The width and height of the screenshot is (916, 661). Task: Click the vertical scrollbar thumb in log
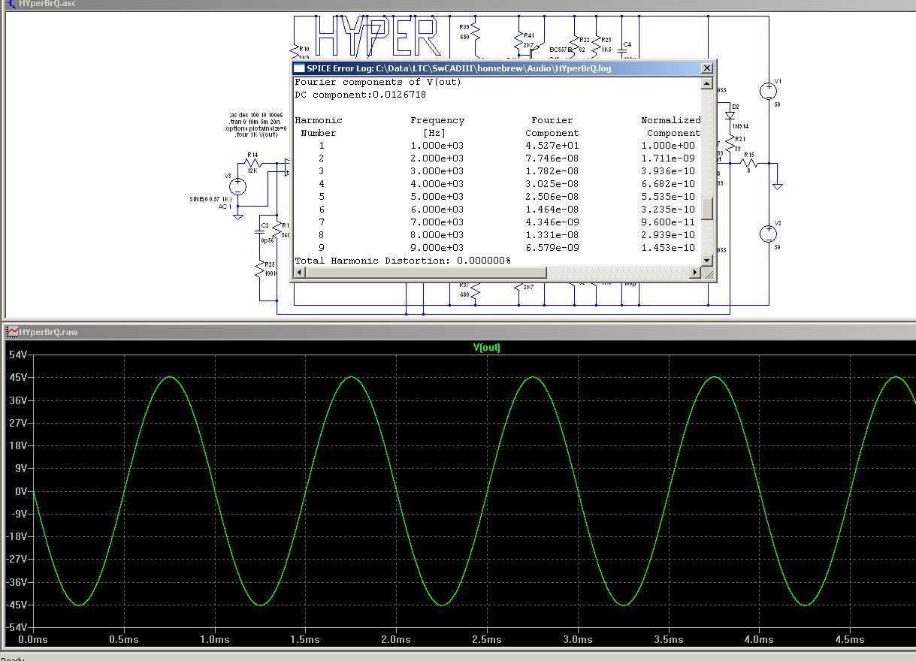coord(706,209)
